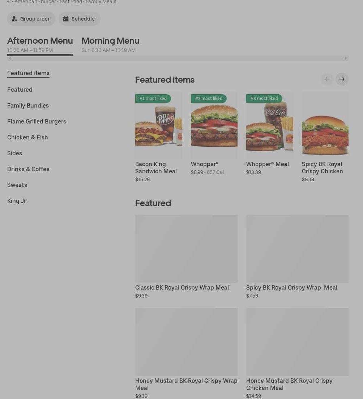Click the horizontal menu scrollbar track
The image size is (363, 399).
pyautogui.click(x=177, y=58)
